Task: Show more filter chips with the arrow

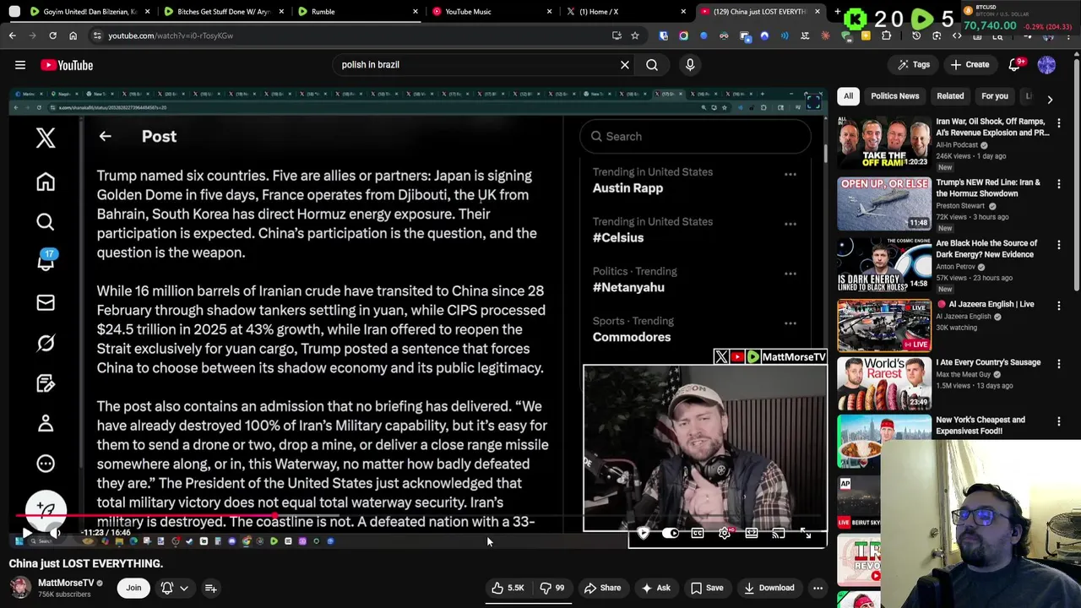Action: (x=1050, y=100)
